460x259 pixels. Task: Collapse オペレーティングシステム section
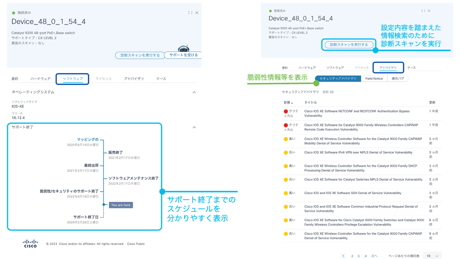click(194, 92)
